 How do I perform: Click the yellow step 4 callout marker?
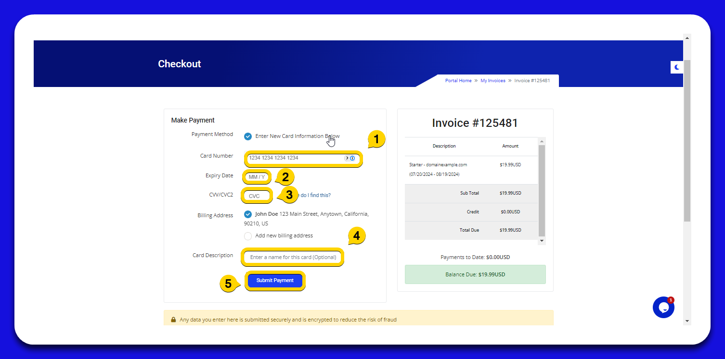(356, 236)
